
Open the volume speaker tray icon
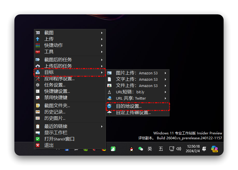[179, 149]
